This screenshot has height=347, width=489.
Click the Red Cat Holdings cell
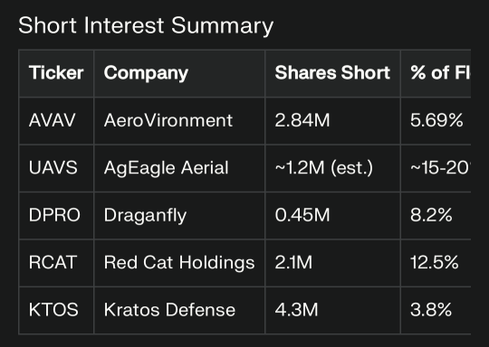pyautogui.click(x=179, y=263)
